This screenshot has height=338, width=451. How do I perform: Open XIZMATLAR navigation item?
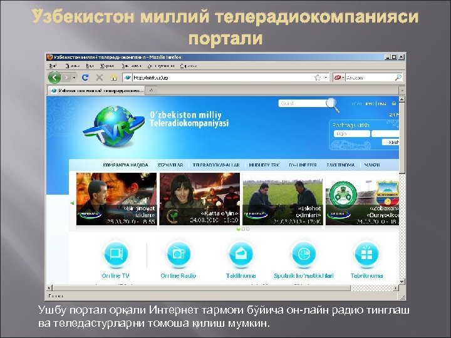coord(170,165)
